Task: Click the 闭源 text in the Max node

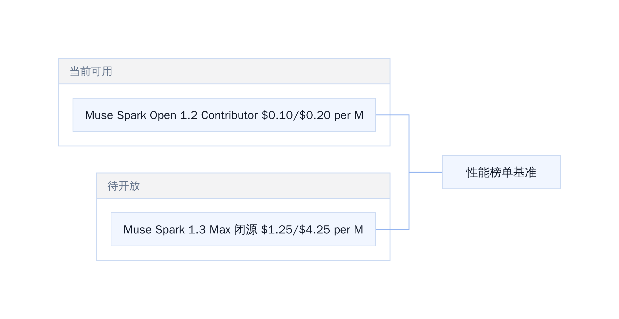Action: pos(246,230)
